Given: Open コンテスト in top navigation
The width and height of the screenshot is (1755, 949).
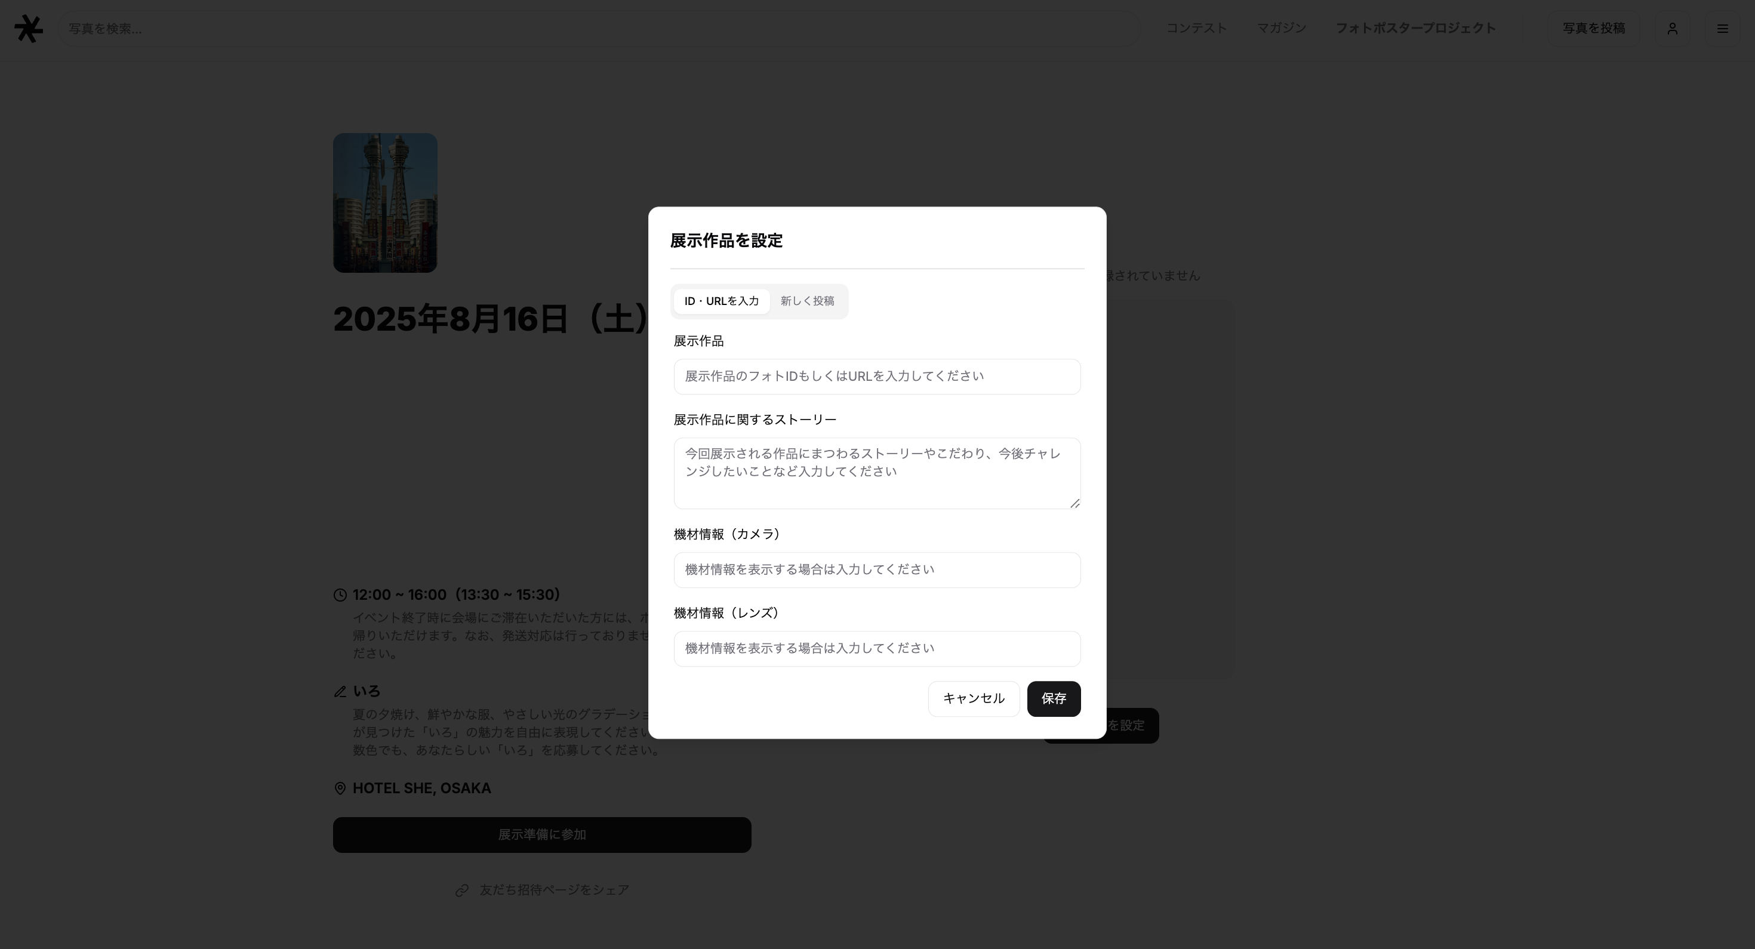Looking at the screenshot, I should coord(1196,29).
